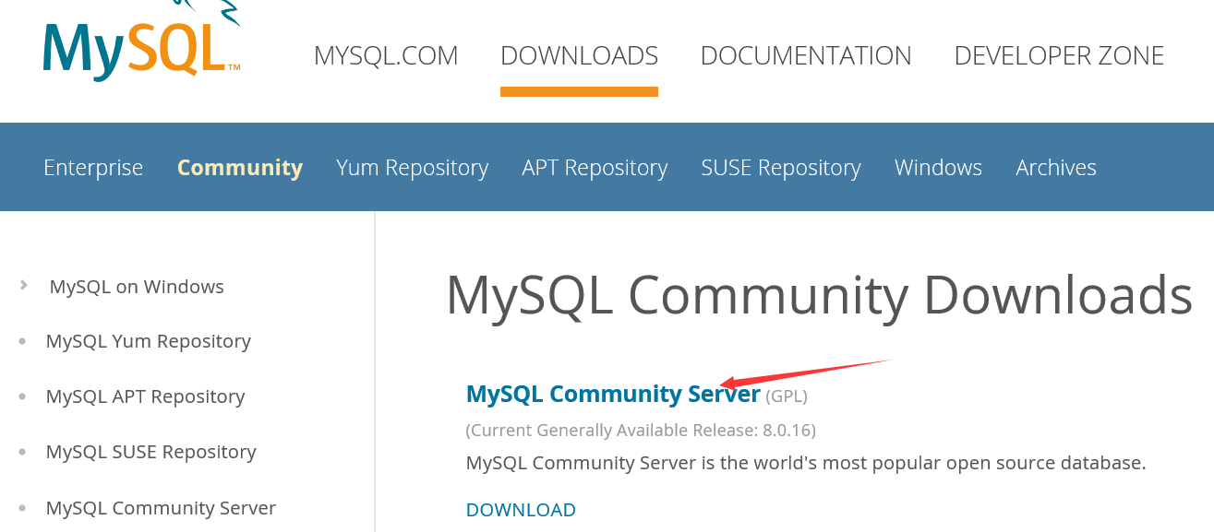Open the Archives tab
Image resolution: width=1214 pixels, height=532 pixels.
click(x=1056, y=167)
